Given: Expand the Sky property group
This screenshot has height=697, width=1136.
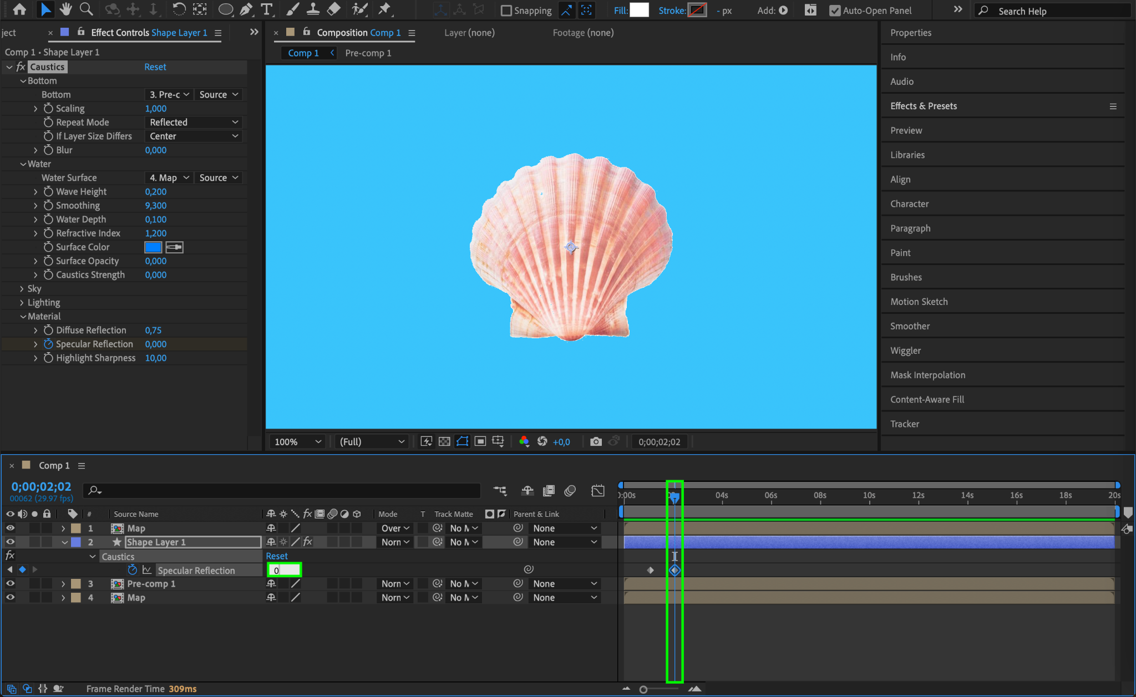Looking at the screenshot, I should pos(22,288).
